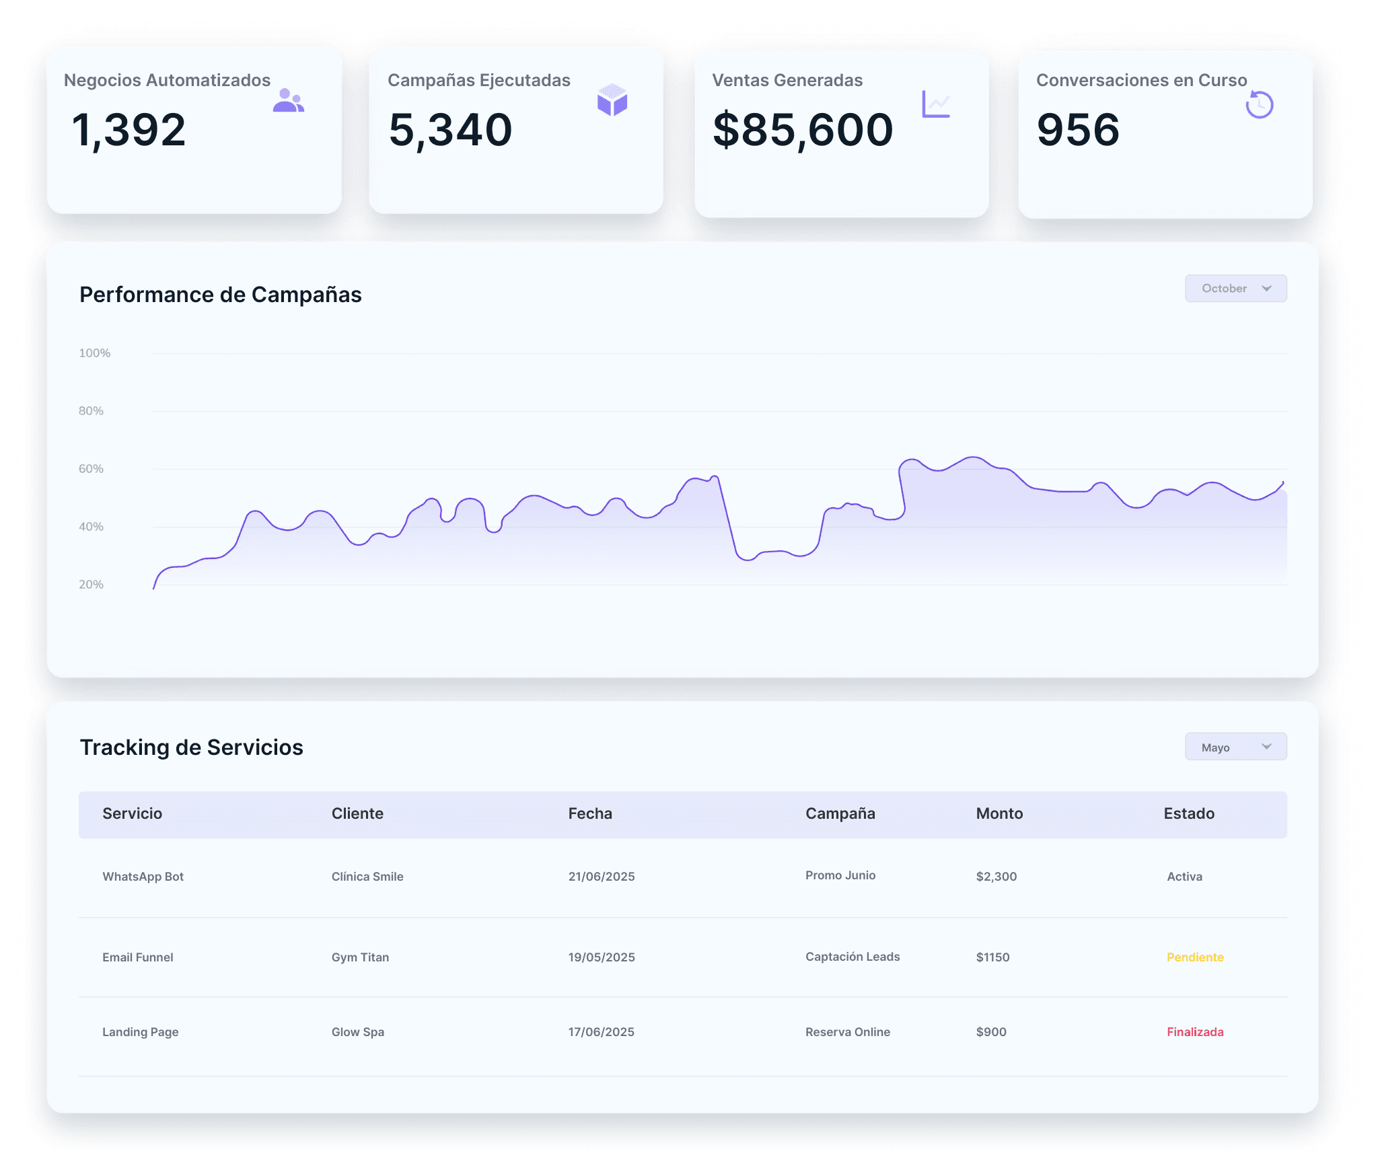Screen dimensions: 1378x1172
Task: Click client Clínica Smile
Action: click(367, 877)
